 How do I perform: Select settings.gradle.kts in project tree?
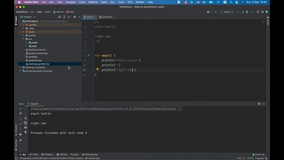[x=50, y=64]
